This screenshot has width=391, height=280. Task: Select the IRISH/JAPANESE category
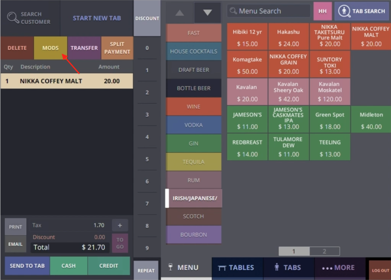point(195,198)
